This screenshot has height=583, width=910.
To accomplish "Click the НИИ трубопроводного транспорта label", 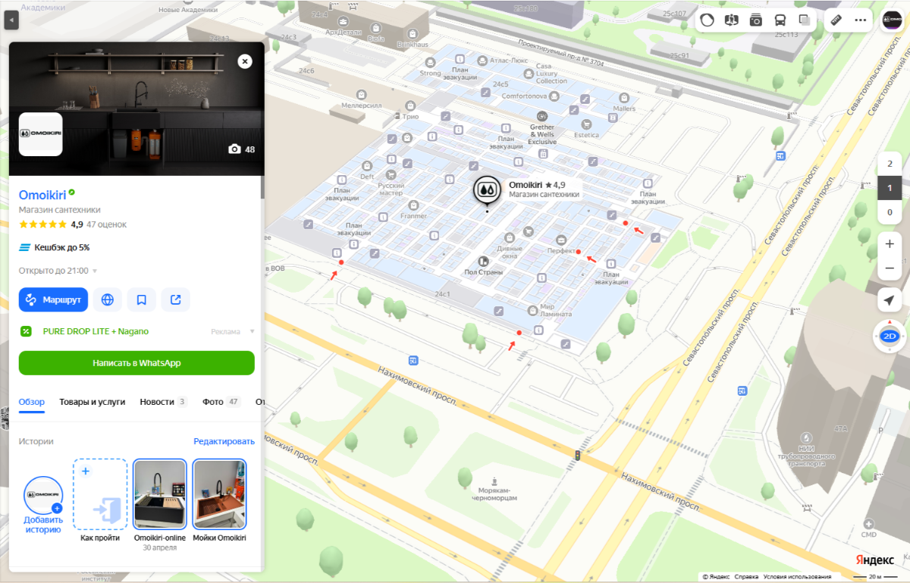I will pos(806,456).
